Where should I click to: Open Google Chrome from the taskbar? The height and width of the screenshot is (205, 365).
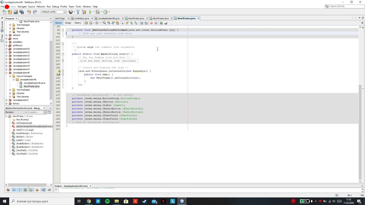[89, 201]
